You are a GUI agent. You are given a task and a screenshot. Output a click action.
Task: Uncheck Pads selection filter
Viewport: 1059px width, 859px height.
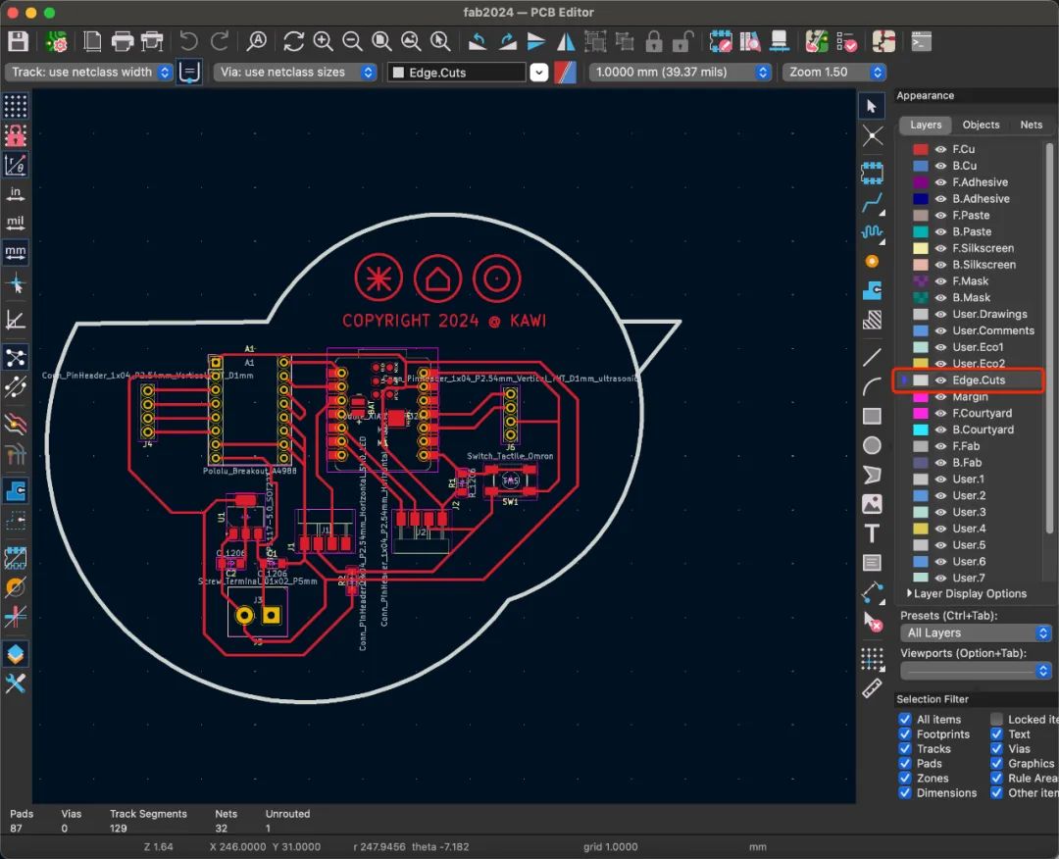[905, 764]
